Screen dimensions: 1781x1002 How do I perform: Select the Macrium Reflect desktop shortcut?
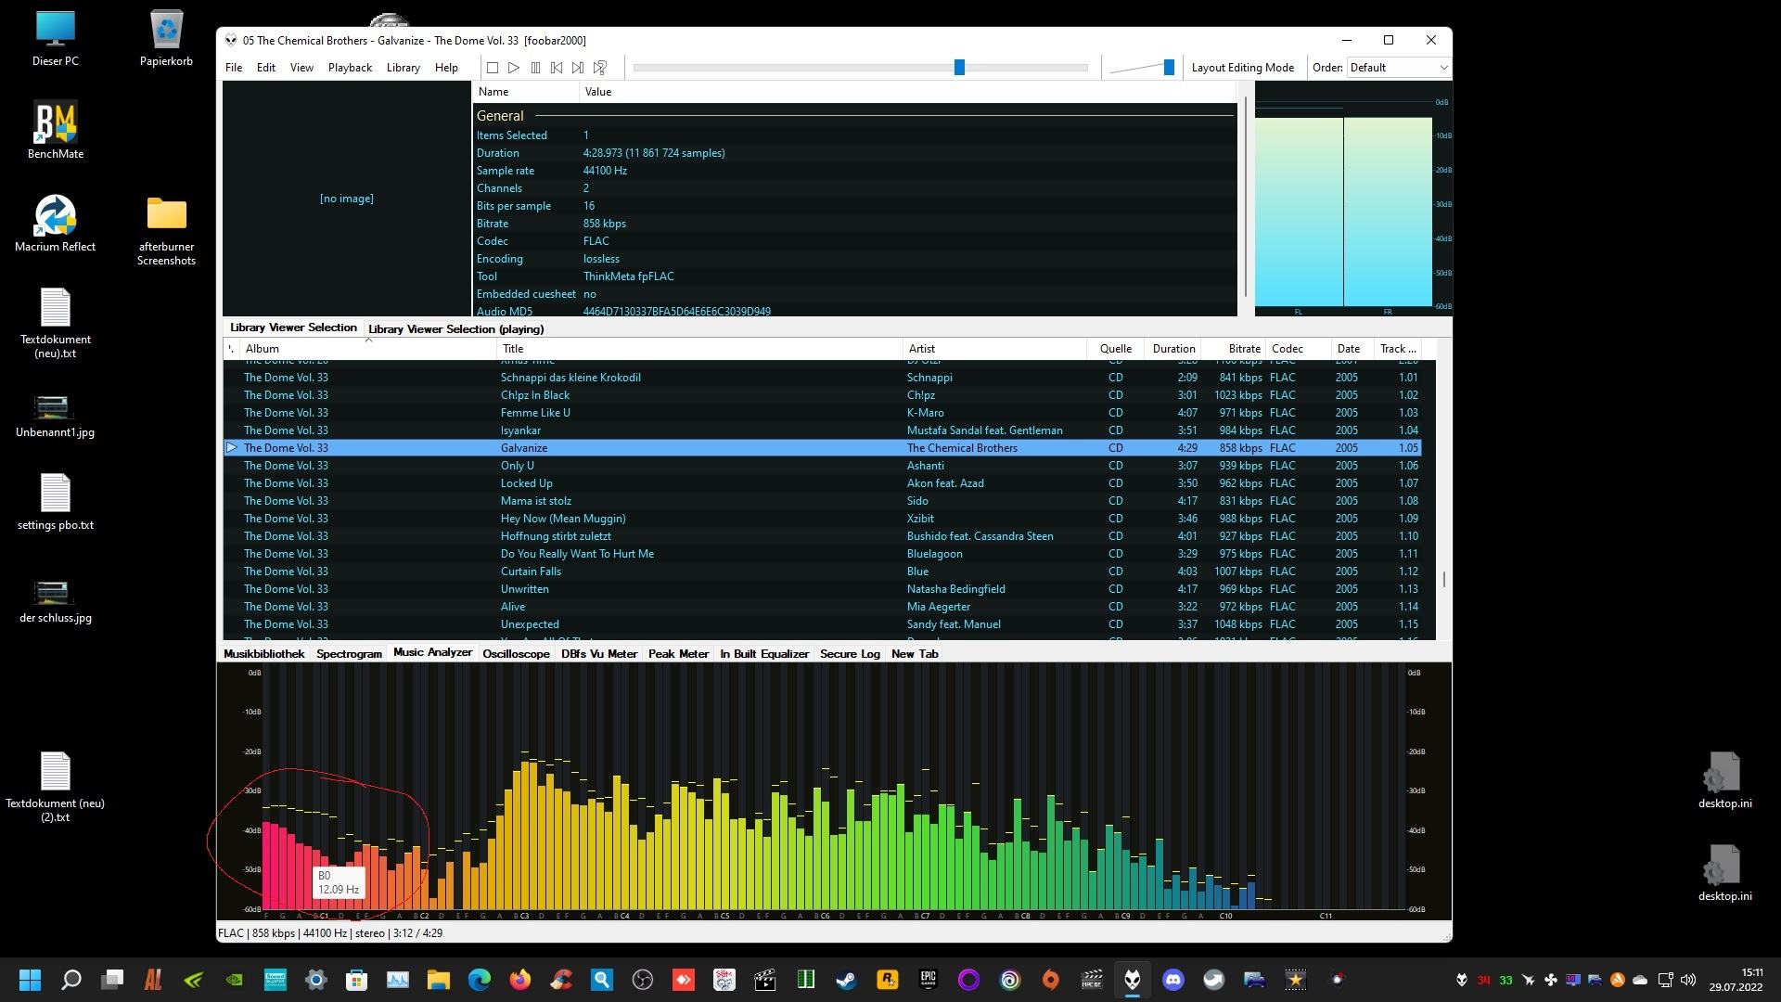55,224
